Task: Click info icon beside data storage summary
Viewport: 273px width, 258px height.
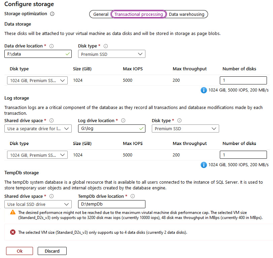Action: (204, 90)
